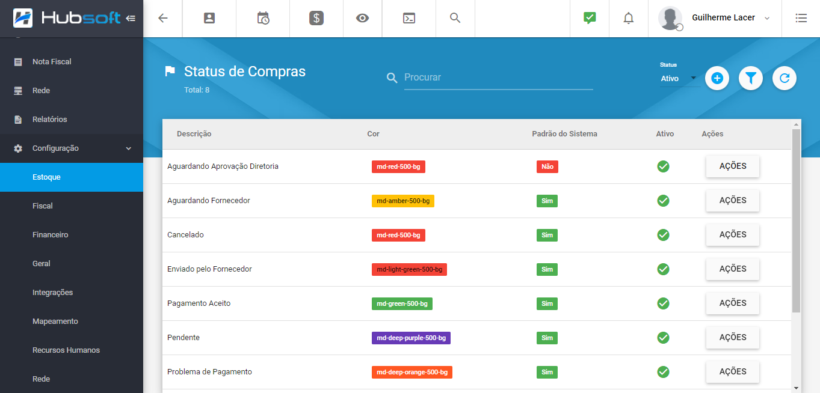Click the eye view icon in toolbar
The image size is (820, 393).
[362, 18]
